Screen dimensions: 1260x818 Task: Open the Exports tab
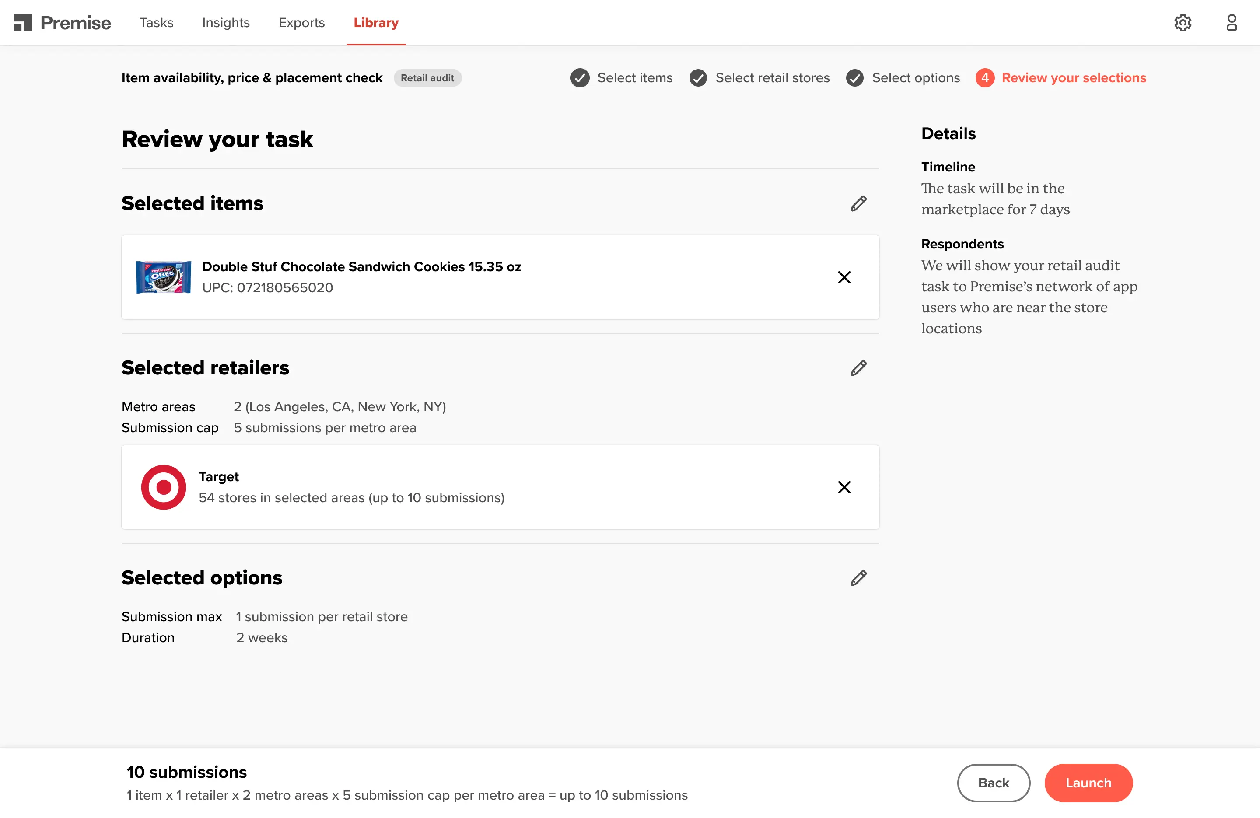301,23
